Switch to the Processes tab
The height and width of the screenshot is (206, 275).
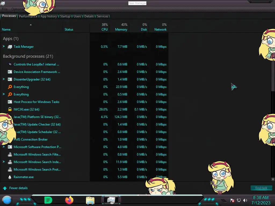tap(9, 16)
